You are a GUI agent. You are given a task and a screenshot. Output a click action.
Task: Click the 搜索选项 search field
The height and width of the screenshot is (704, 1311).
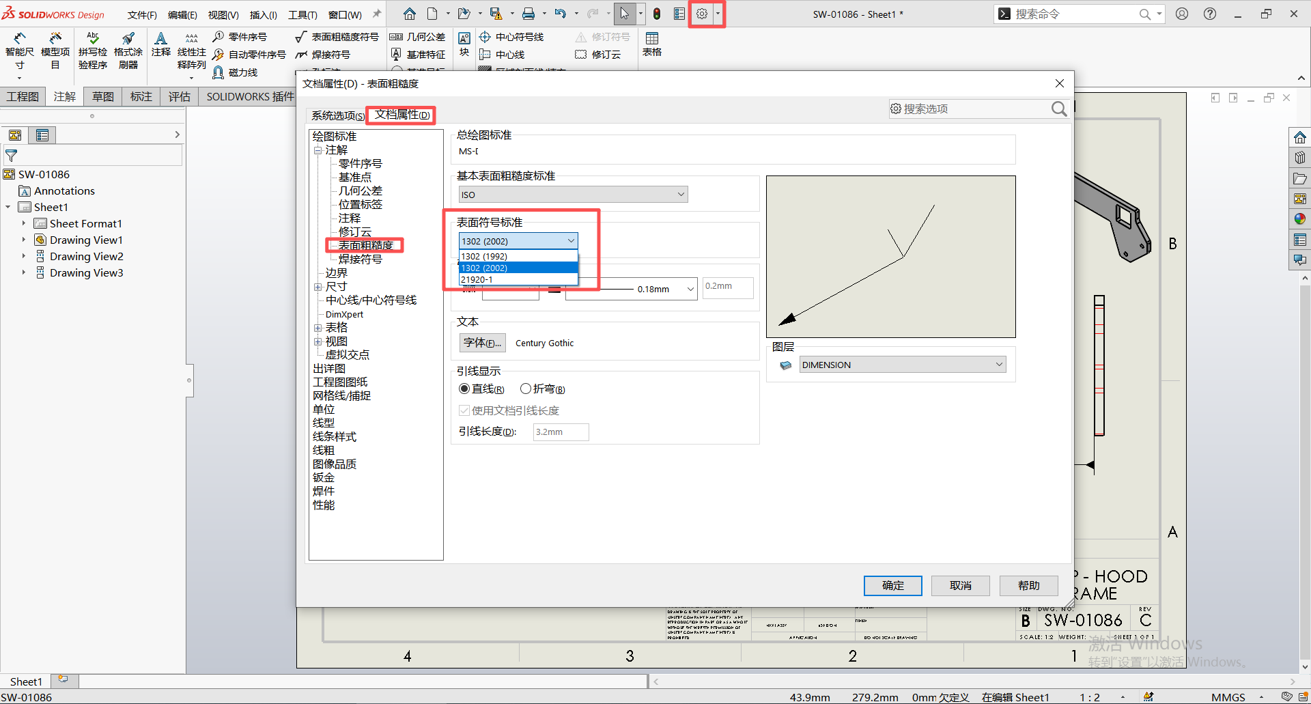pos(978,109)
